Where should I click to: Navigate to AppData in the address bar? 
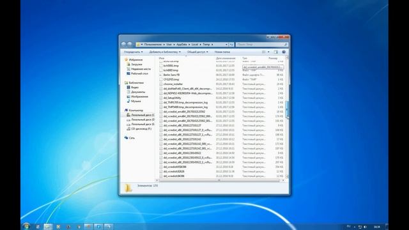click(x=181, y=45)
